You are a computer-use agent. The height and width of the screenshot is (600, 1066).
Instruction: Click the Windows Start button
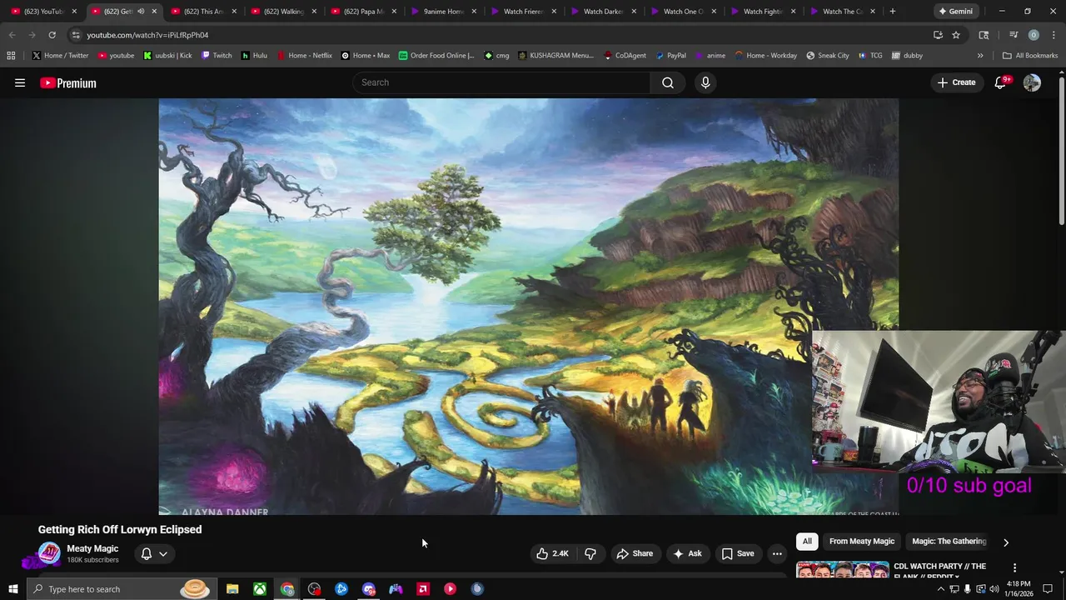click(x=12, y=589)
